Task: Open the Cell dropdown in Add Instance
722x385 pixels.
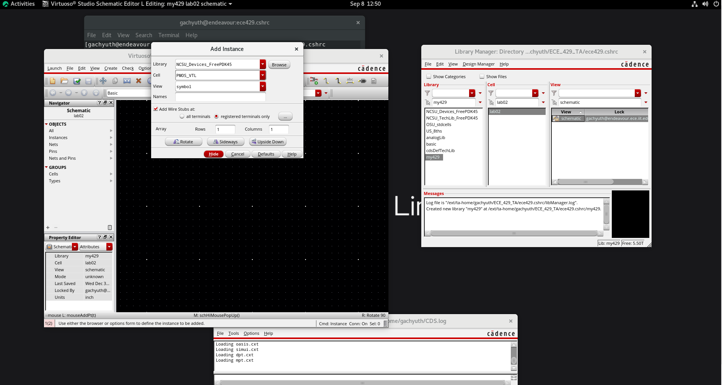Action: click(263, 75)
